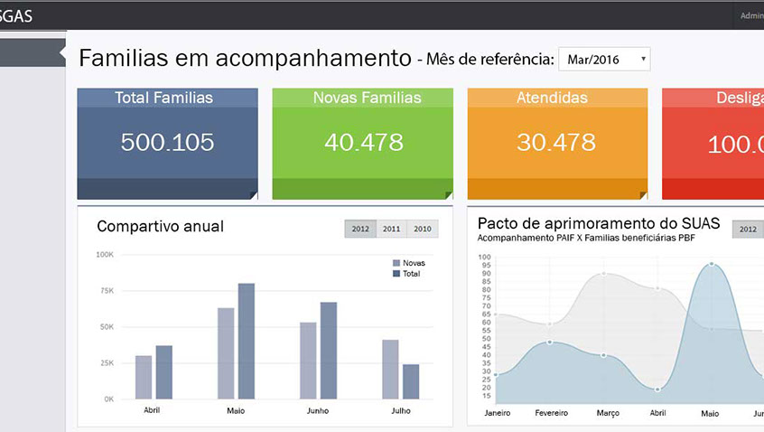The image size is (764, 432).
Task: Open the Admin link in top bar
Action: 751,15
